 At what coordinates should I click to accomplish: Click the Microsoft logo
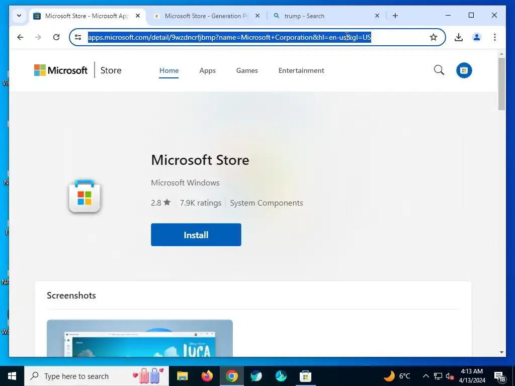61,70
